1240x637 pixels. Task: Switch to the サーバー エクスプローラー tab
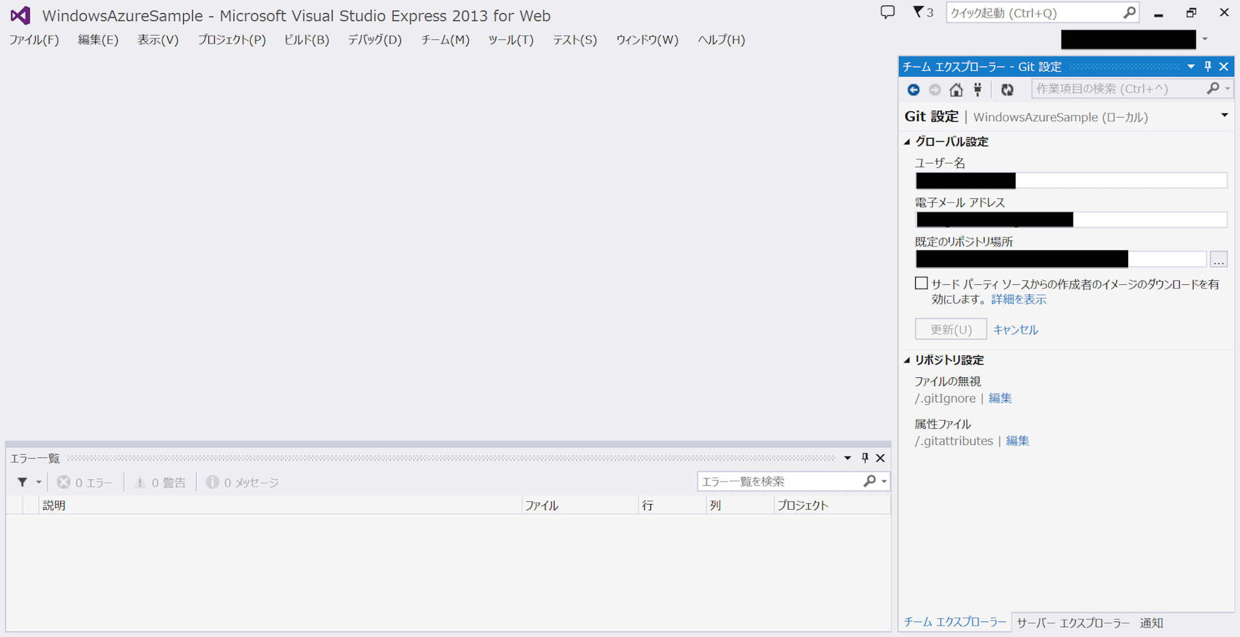(1072, 623)
